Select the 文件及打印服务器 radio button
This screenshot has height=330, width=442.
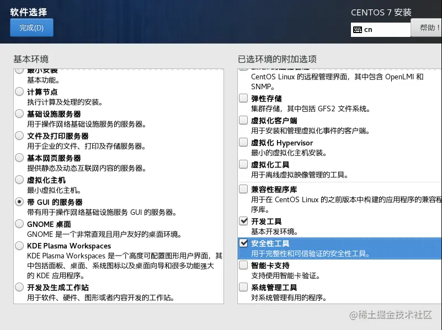click(19, 136)
